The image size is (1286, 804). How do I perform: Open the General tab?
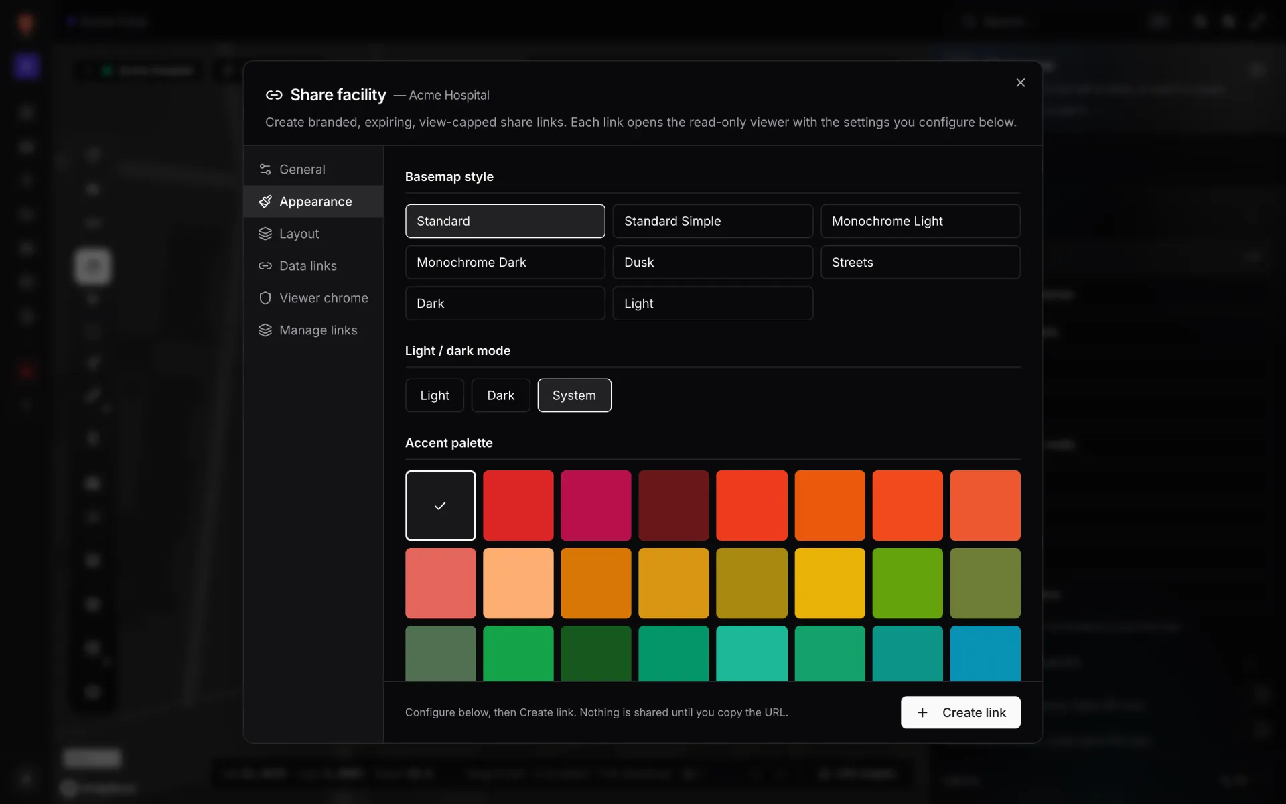click(x=313, y=170)
